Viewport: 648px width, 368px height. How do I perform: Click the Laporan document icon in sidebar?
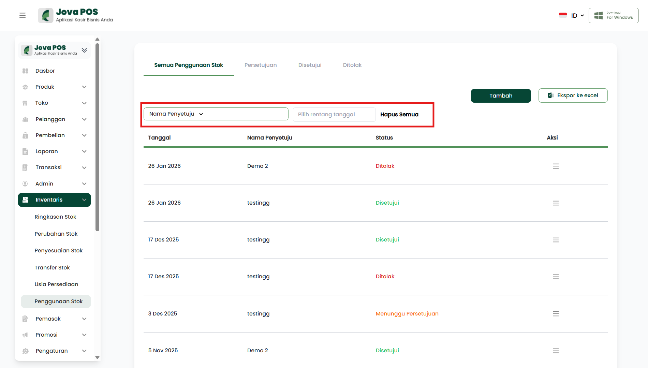pyautogui.click(x=25, y=151)
